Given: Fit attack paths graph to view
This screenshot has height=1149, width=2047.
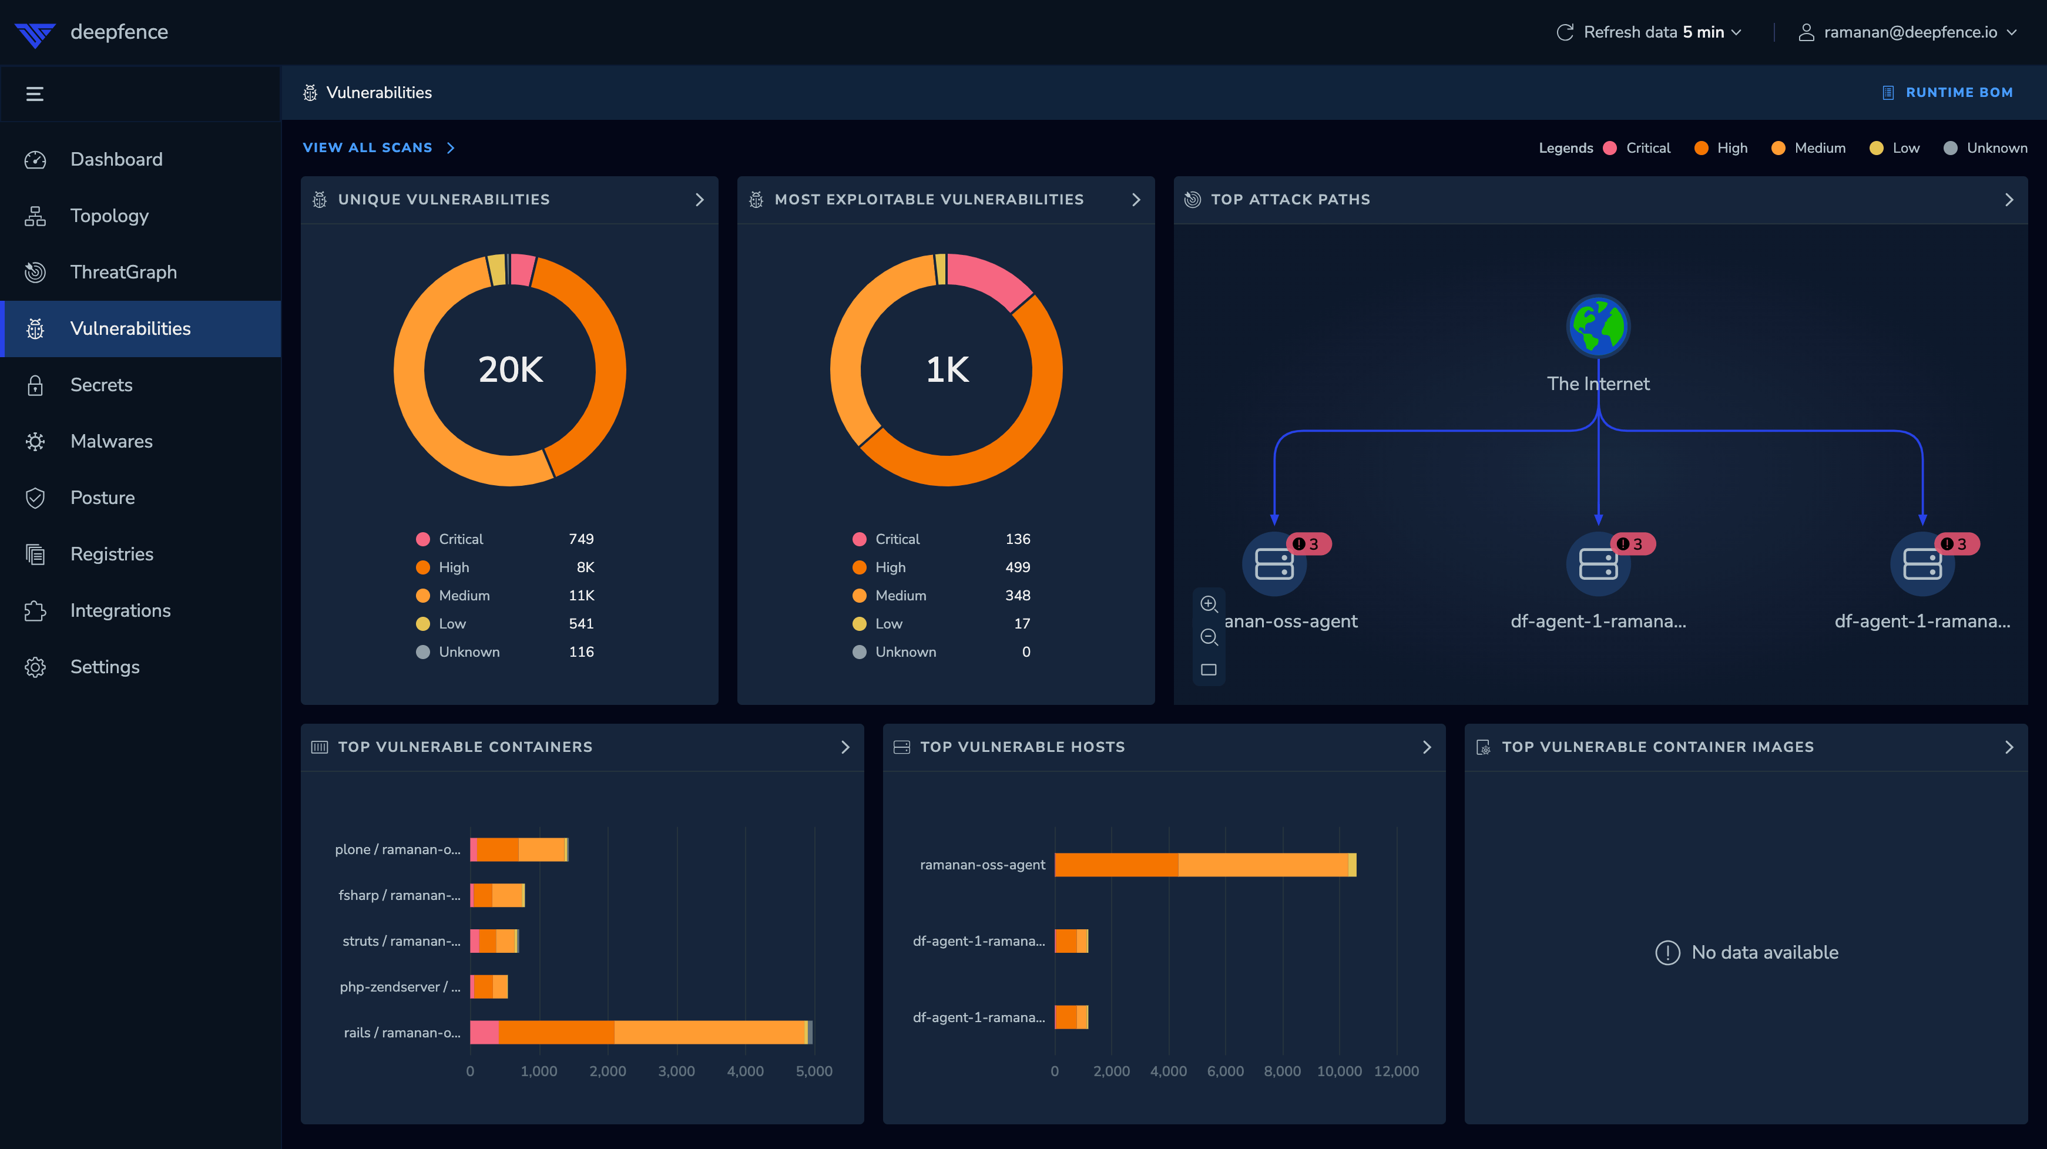Looking at the screenshot, I should 1209,670.
